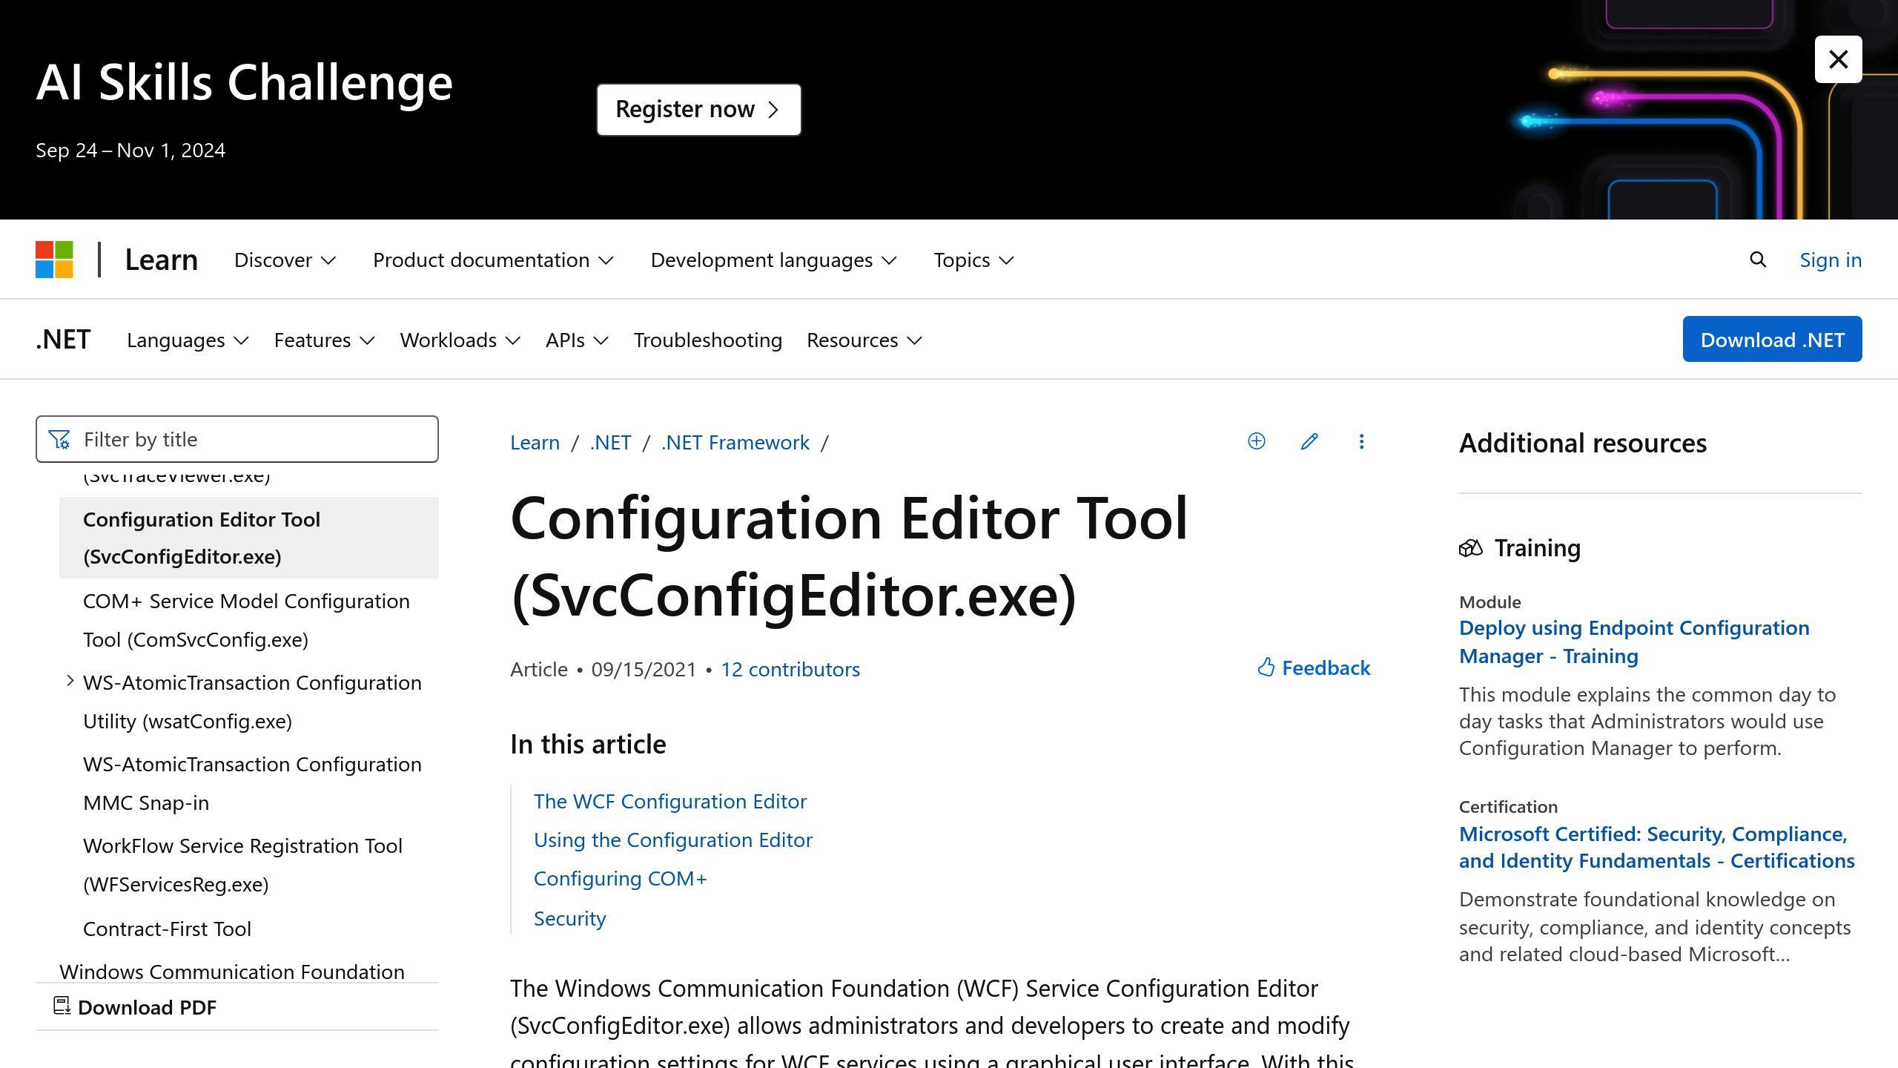The height and width of the screenshot is (1068, 1898).
Task: Click the close banner X button
Action: point(1839,57)
